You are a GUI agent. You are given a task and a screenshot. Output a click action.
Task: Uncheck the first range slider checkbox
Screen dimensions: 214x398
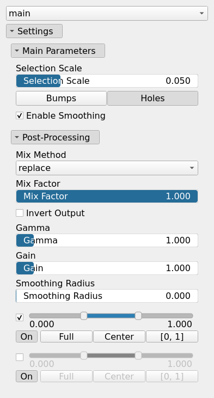tap(20, 317)
